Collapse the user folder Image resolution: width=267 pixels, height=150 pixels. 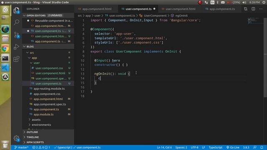pos(48,63)
